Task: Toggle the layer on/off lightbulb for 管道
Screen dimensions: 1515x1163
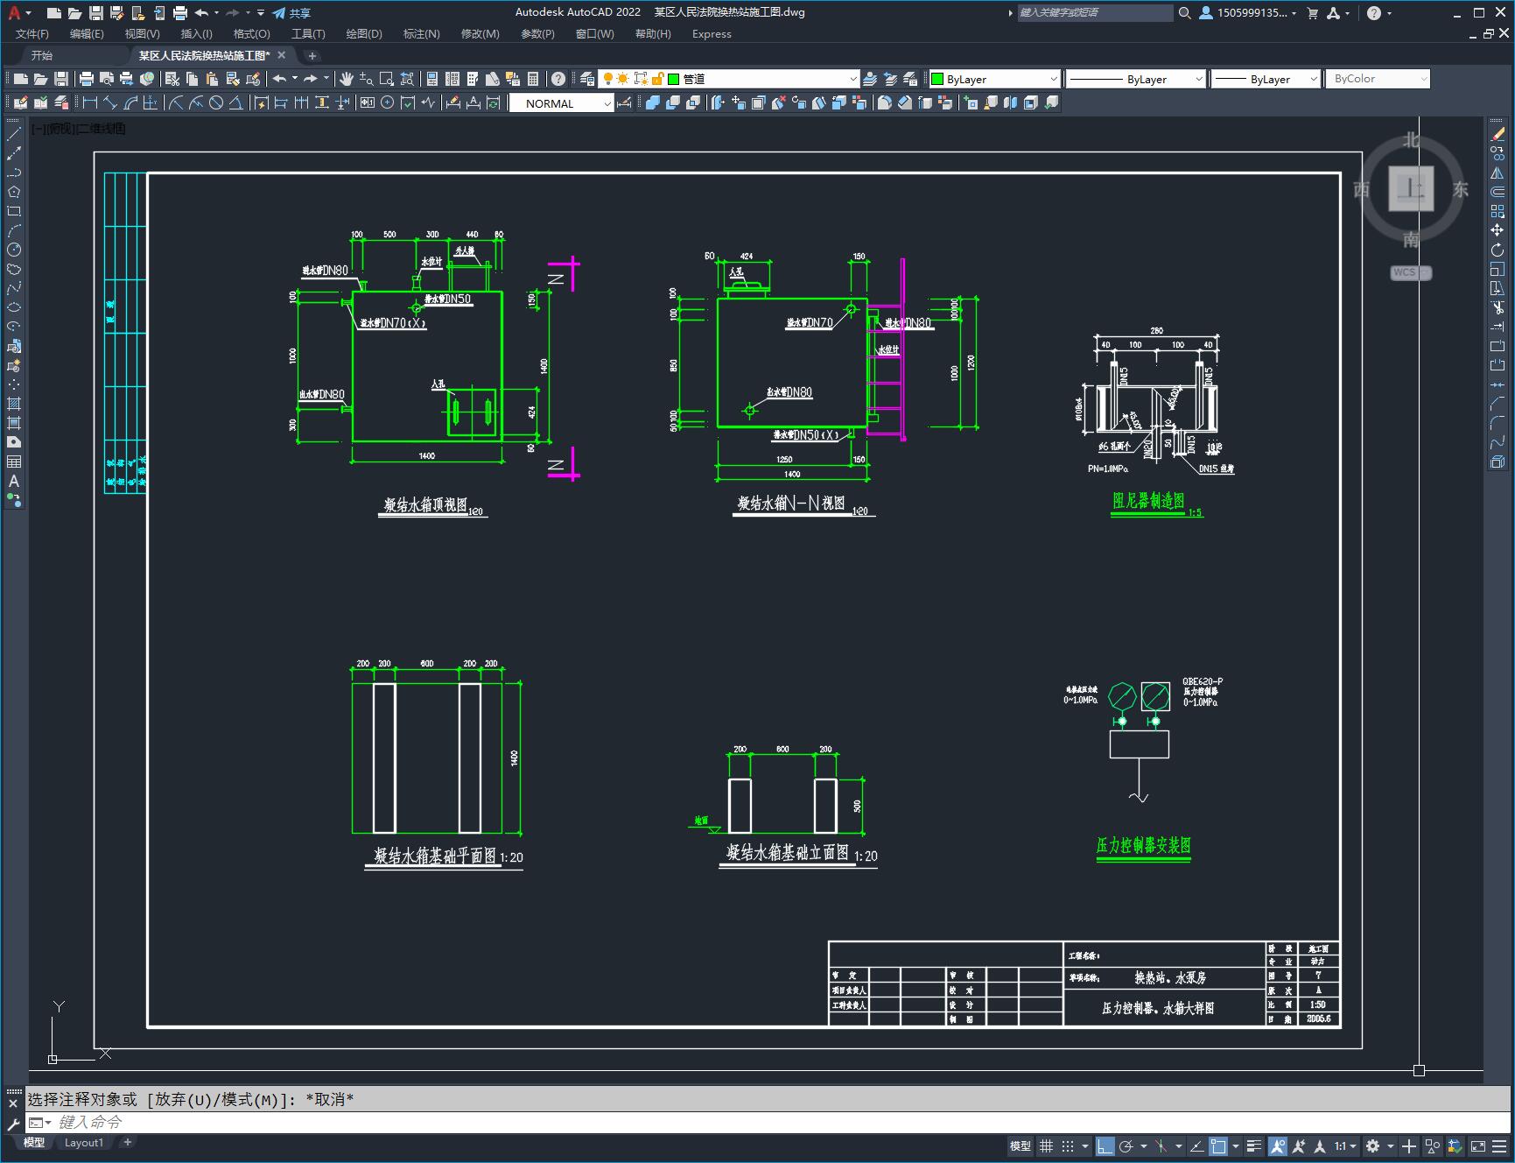Action: pos(607,79)
